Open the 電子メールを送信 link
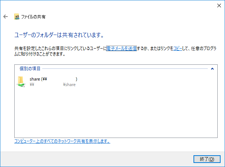The image size is (225, 167). (x=121, y=48)
